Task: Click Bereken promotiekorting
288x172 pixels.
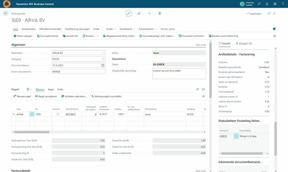Action: (224, 36)
